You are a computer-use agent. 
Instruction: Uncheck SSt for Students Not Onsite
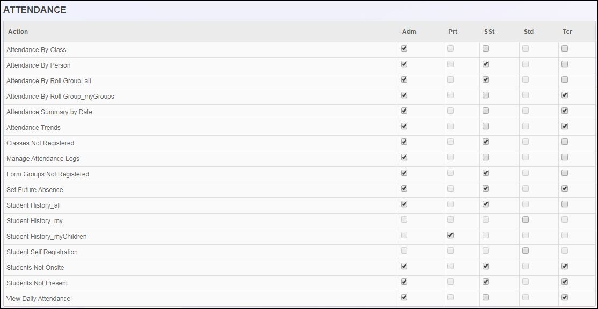click(485, 266)
